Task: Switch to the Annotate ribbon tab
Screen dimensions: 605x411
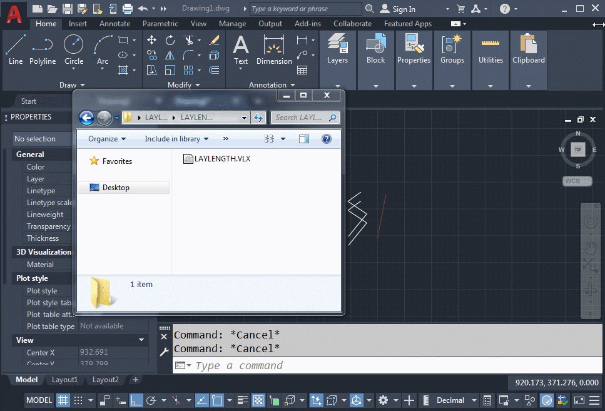Action: (115, 24)
